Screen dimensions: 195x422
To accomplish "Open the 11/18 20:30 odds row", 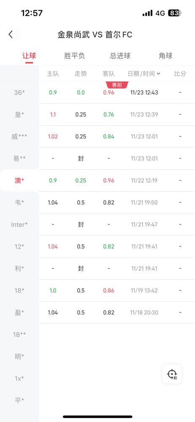I will pos(117,312).
